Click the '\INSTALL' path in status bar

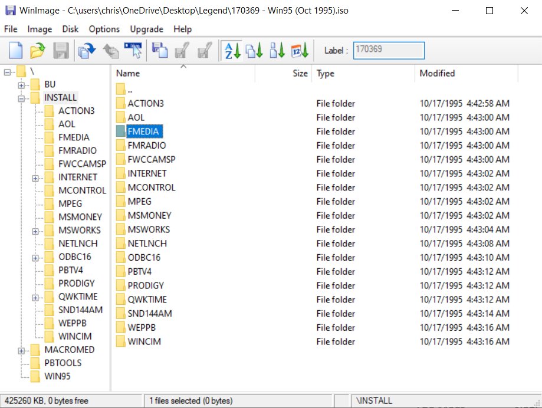(374, 401)
